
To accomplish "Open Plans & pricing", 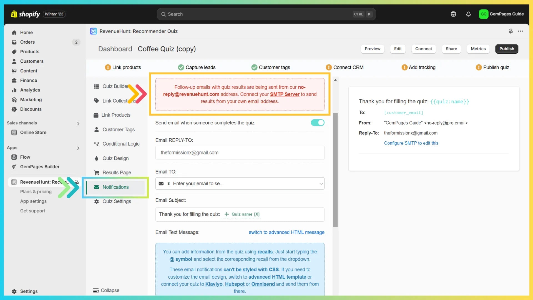I will pos(36,191).
